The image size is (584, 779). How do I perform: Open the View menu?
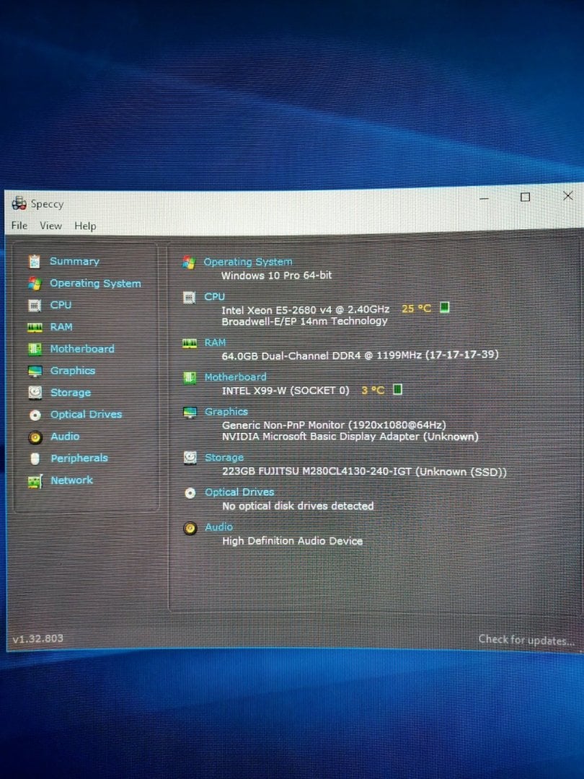(50, 226)
